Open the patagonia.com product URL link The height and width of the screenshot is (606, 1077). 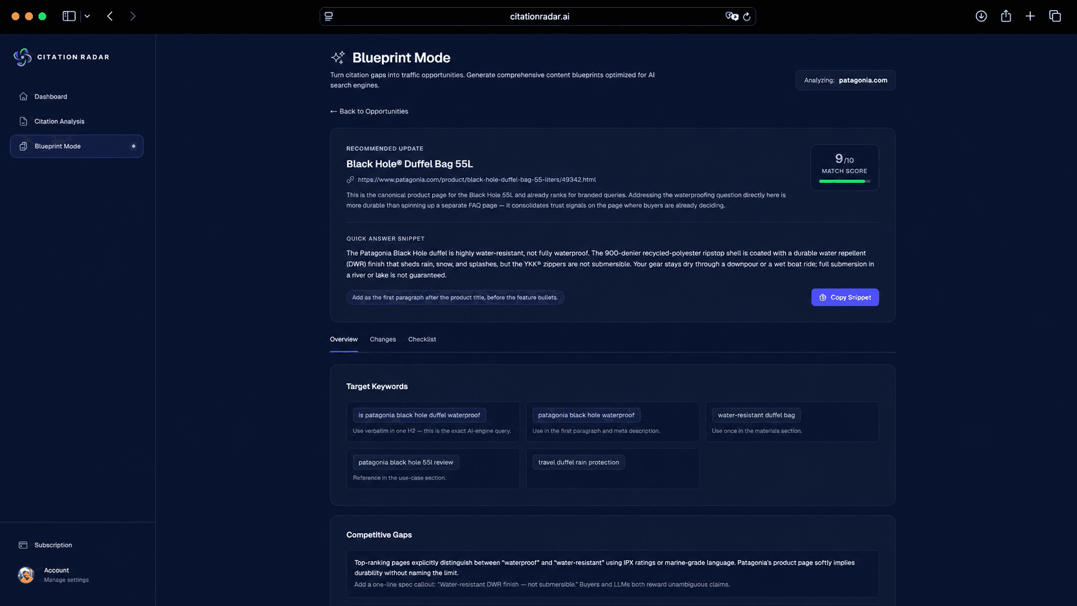click(477, 180)
